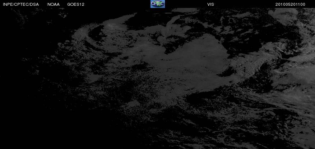Click the CPTEC logo icon

(158, 4)
